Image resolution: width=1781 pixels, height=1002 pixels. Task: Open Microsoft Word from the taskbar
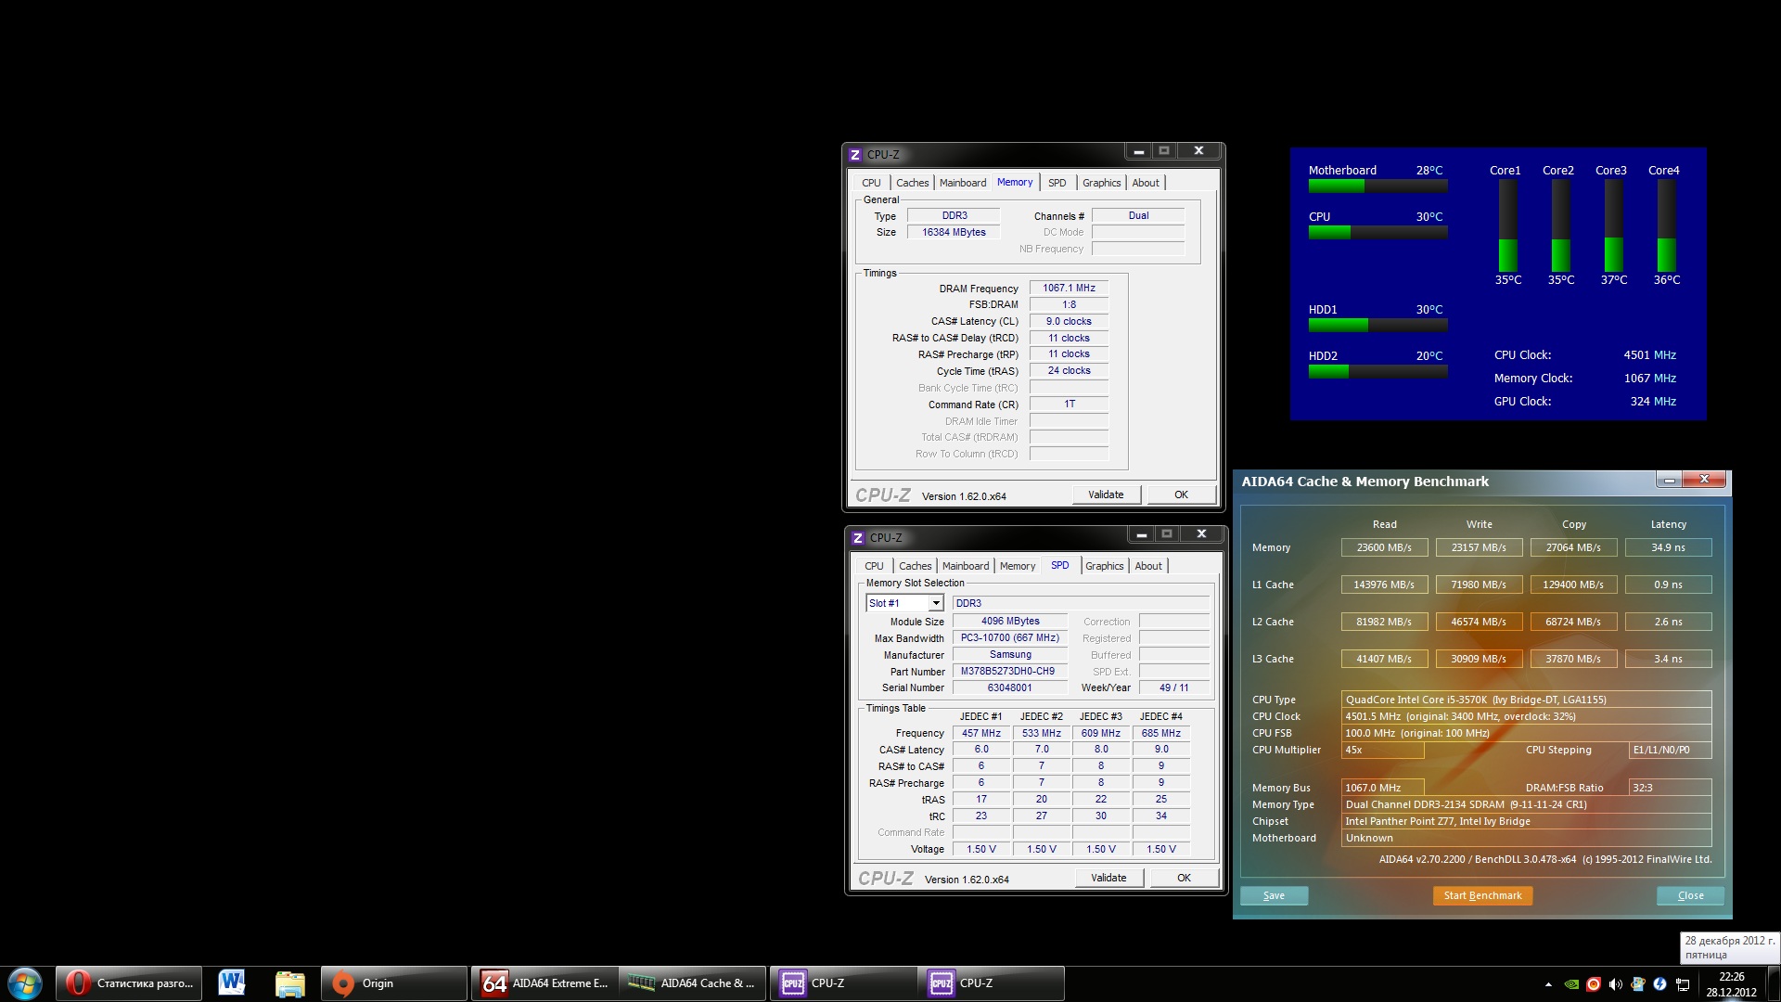pyautogui.click(x=232, y=983)
